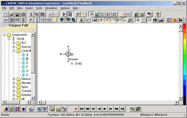Add a text label with the Abc icon
Viewport: 187px width, 118px height.
[x=87, y=20]
